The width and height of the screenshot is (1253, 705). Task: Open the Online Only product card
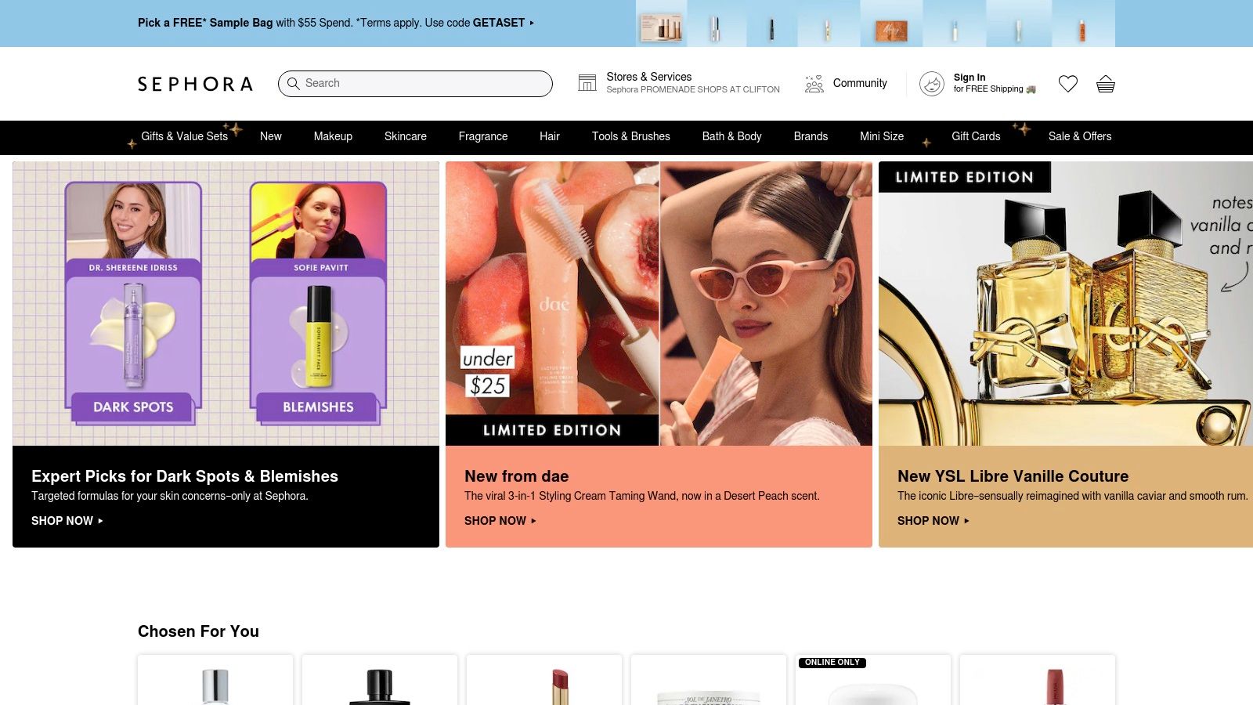[x=873, y=680]
